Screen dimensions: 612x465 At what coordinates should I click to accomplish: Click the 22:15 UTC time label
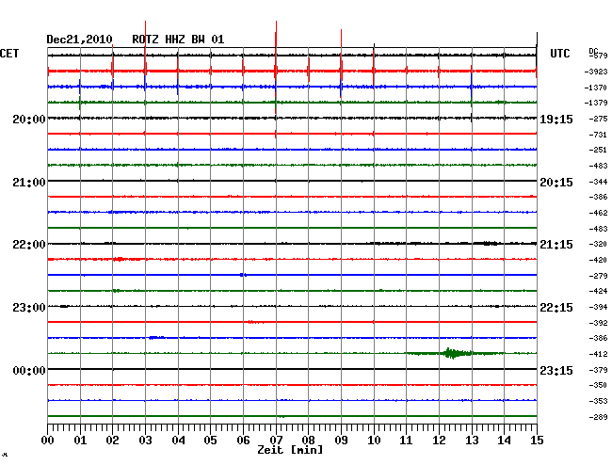(x=556, y=308)
